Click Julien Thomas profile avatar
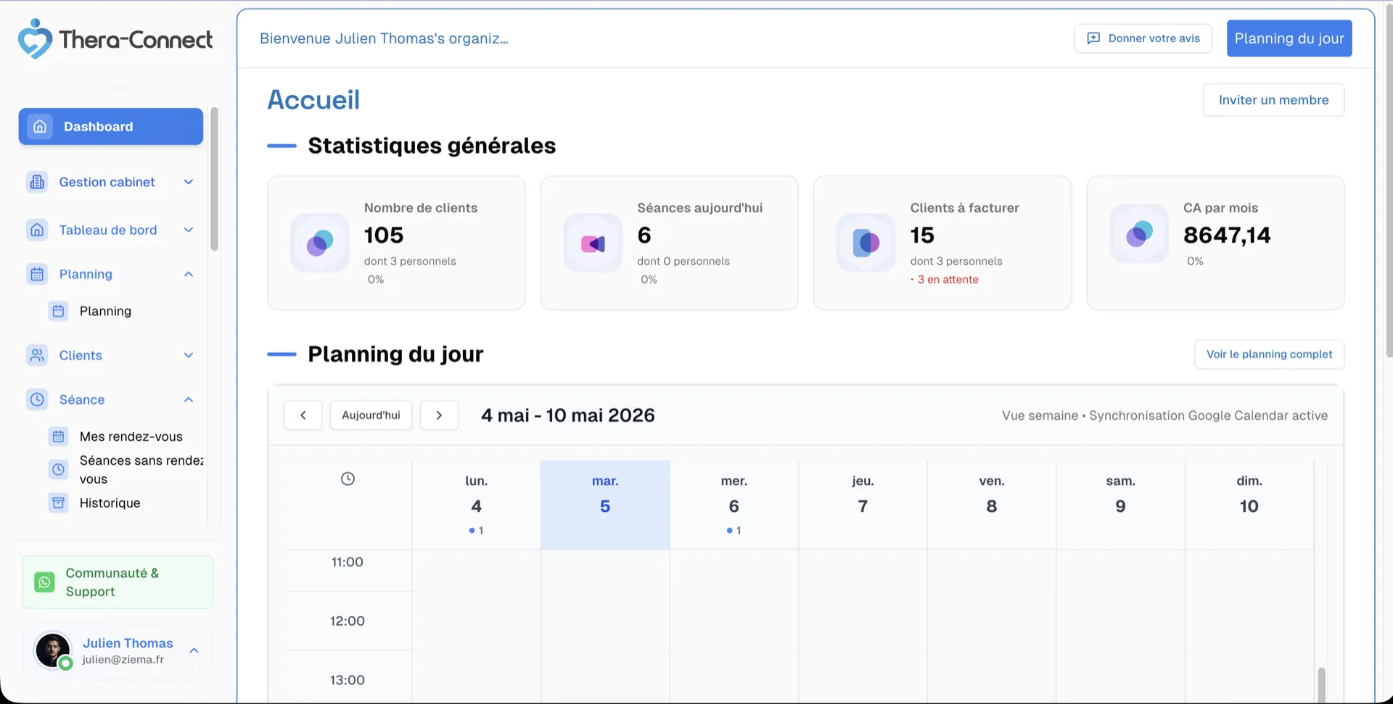This screenshot has height=704, width=1393. pyautogui.click(x=53, y=650)
